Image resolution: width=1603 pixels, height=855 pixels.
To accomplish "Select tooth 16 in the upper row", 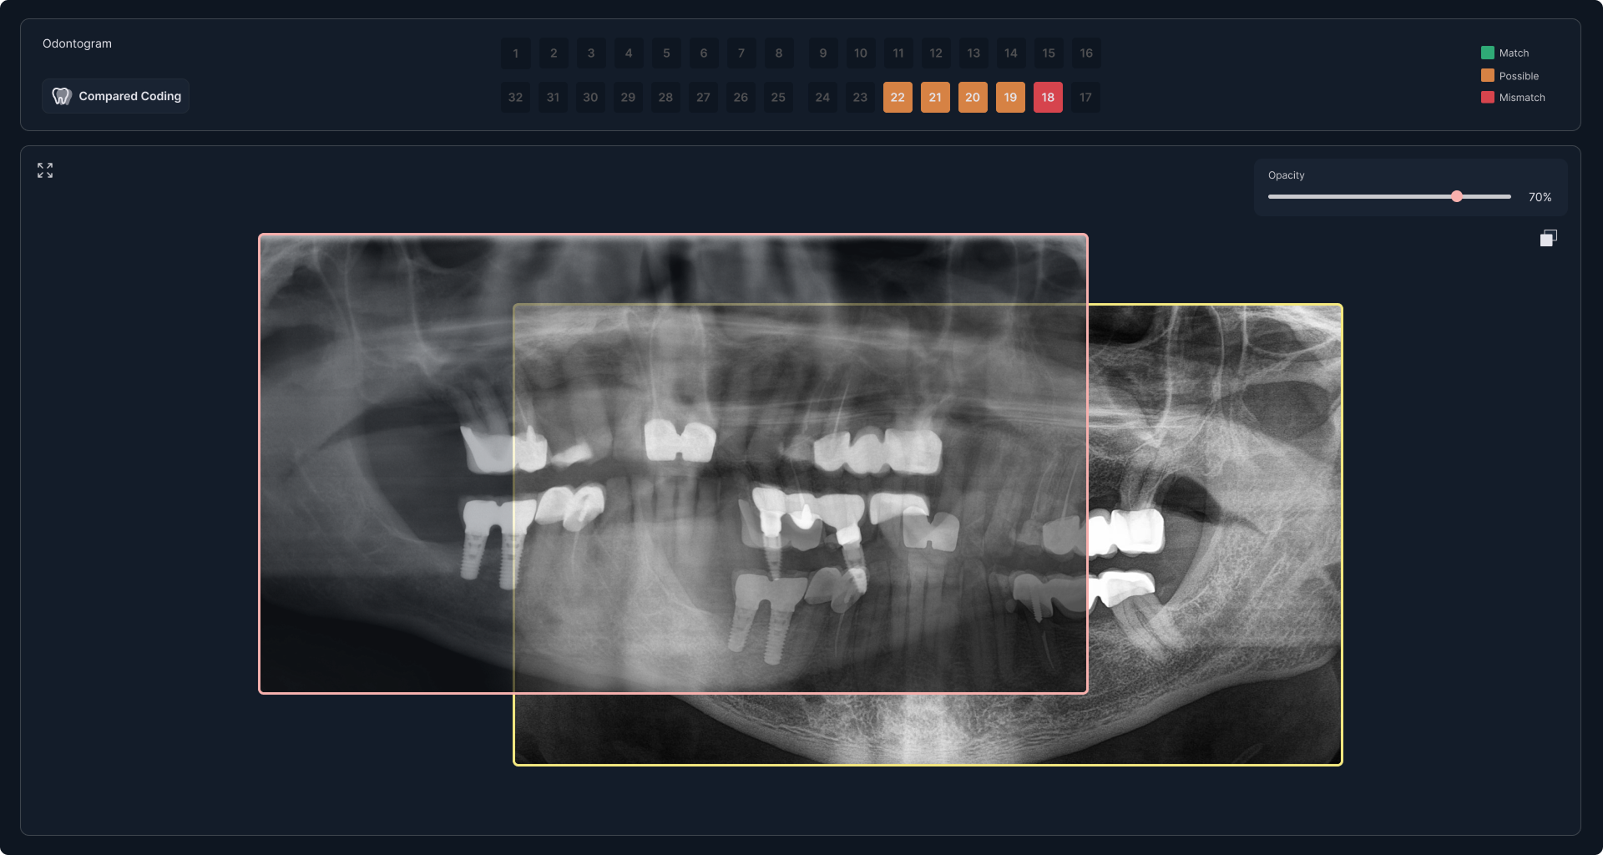I will click(1086, 53).
